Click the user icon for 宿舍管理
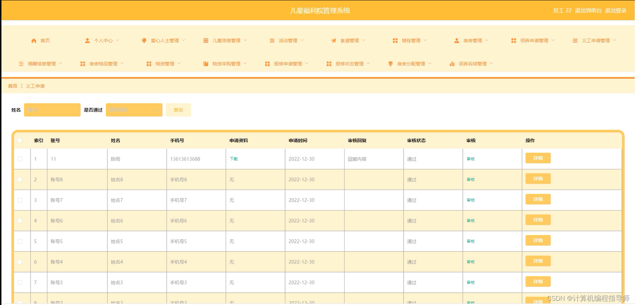Screen dimensions: 635x305 pyautogui.click(x=457, y=41)
